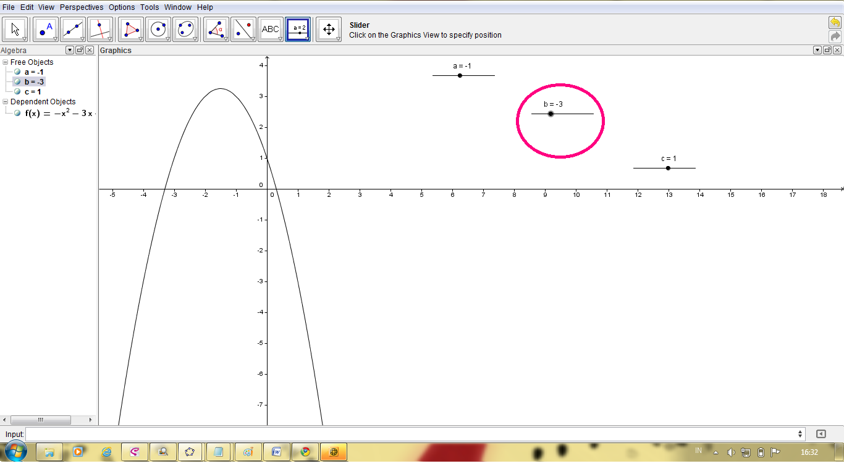Select the Circle with Center tool
The height and width of the screenshot is (474, 844).
(x=158, y=29)
